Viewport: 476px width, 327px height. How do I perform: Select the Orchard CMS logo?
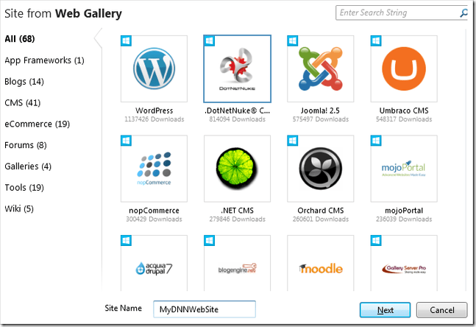[321, 169]
